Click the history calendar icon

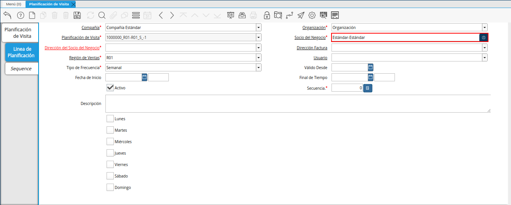[x=147, y=15]
